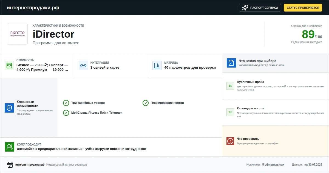Click the Публичный прайс heading

(250, 82)
